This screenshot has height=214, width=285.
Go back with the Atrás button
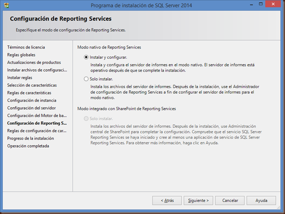pos(167,201)
